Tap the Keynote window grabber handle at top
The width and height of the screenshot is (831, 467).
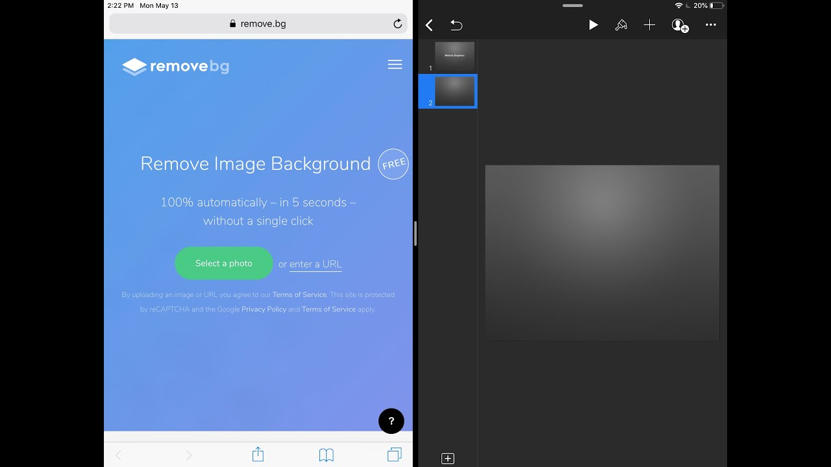coord(573,6)
